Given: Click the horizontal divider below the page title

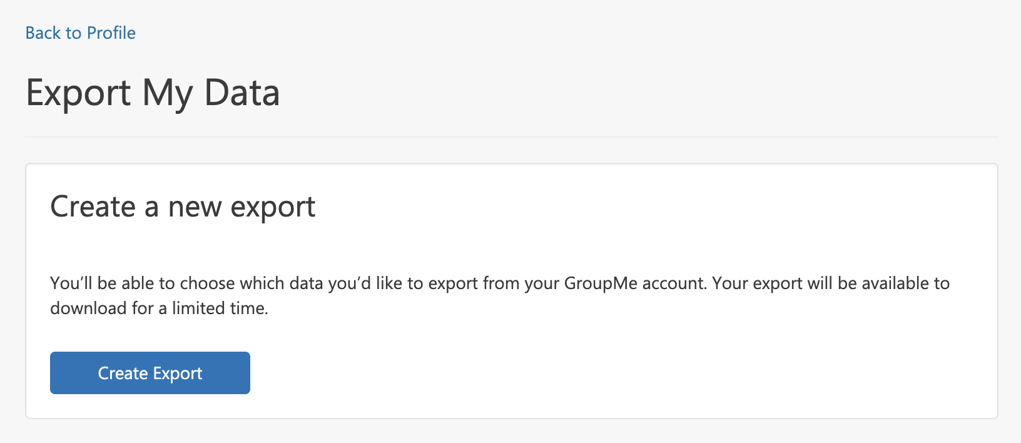Looking at the screenshot, I should tap(511, 136).
